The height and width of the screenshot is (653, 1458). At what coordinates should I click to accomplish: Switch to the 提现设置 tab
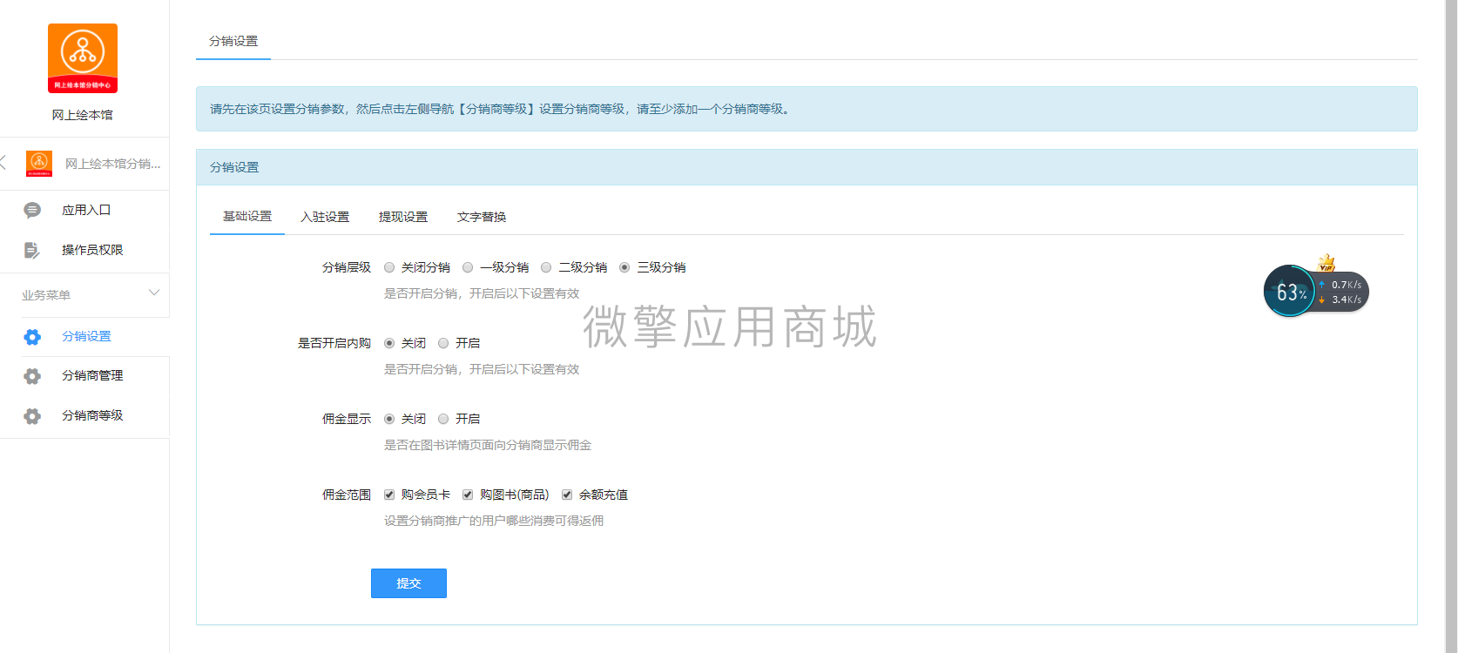click(403, 217)
